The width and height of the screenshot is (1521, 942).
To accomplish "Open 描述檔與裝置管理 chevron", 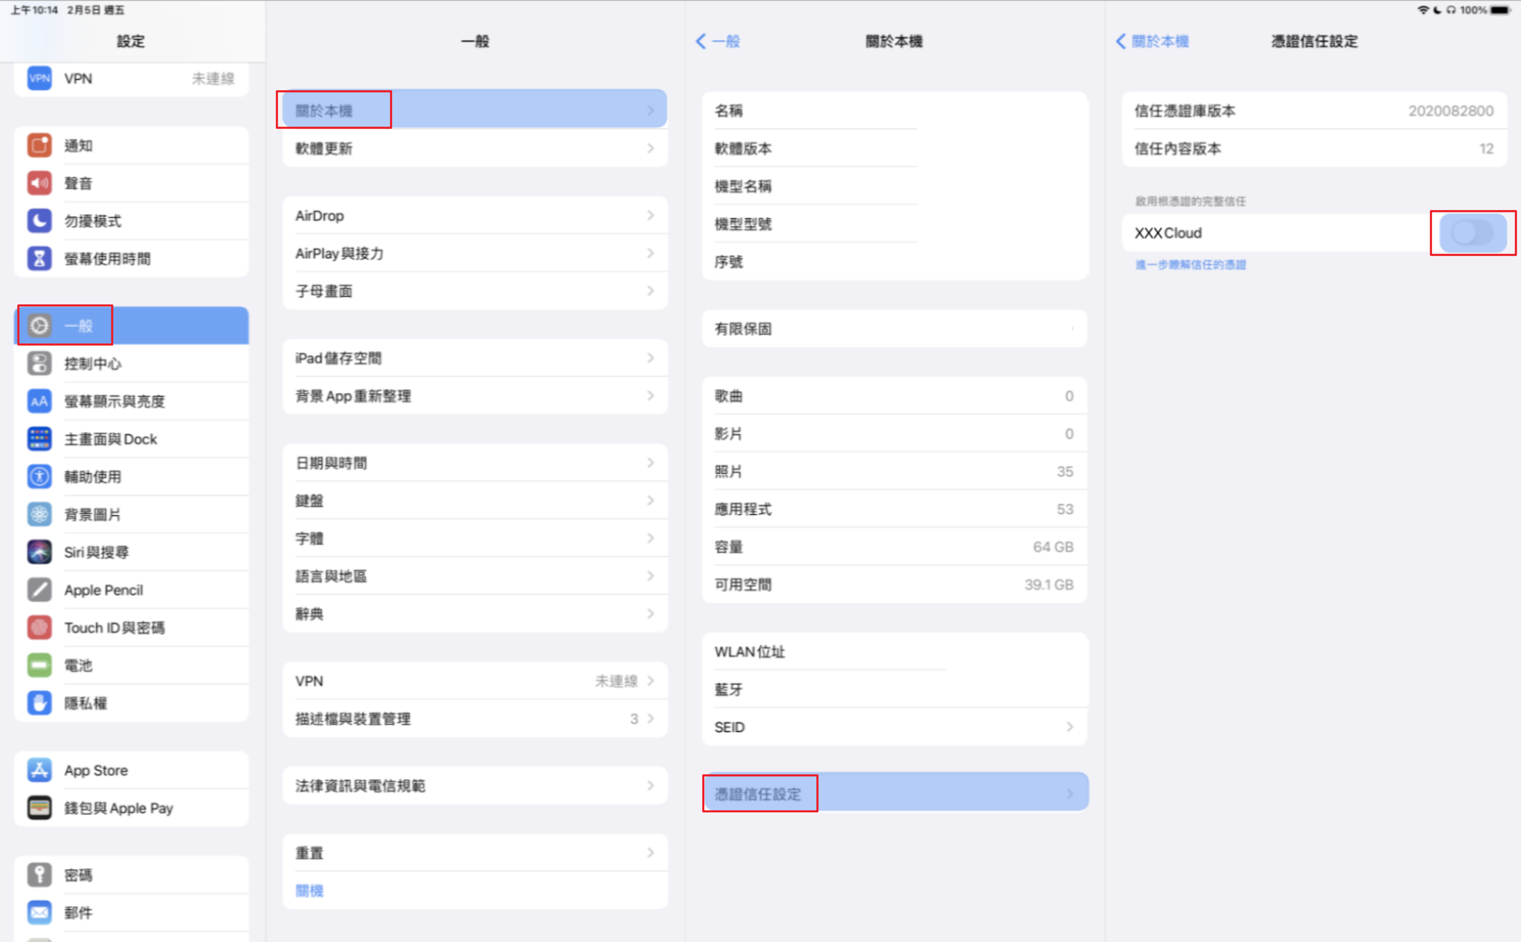I will 650,718.
